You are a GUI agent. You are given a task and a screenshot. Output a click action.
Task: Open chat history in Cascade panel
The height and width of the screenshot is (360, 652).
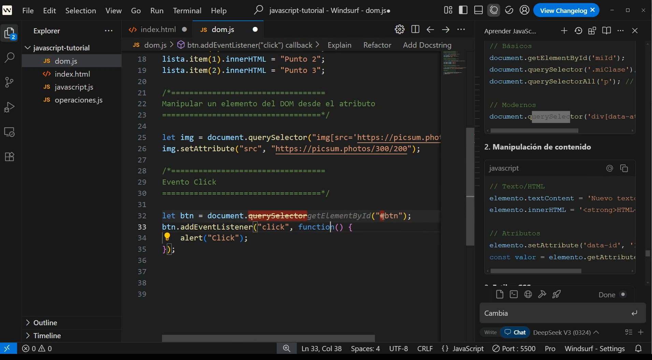[578, 31]
